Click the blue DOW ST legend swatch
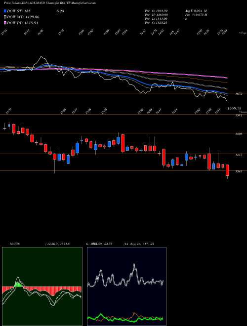The height and width of the screenshot is (326, 247). tap(5, 11)
